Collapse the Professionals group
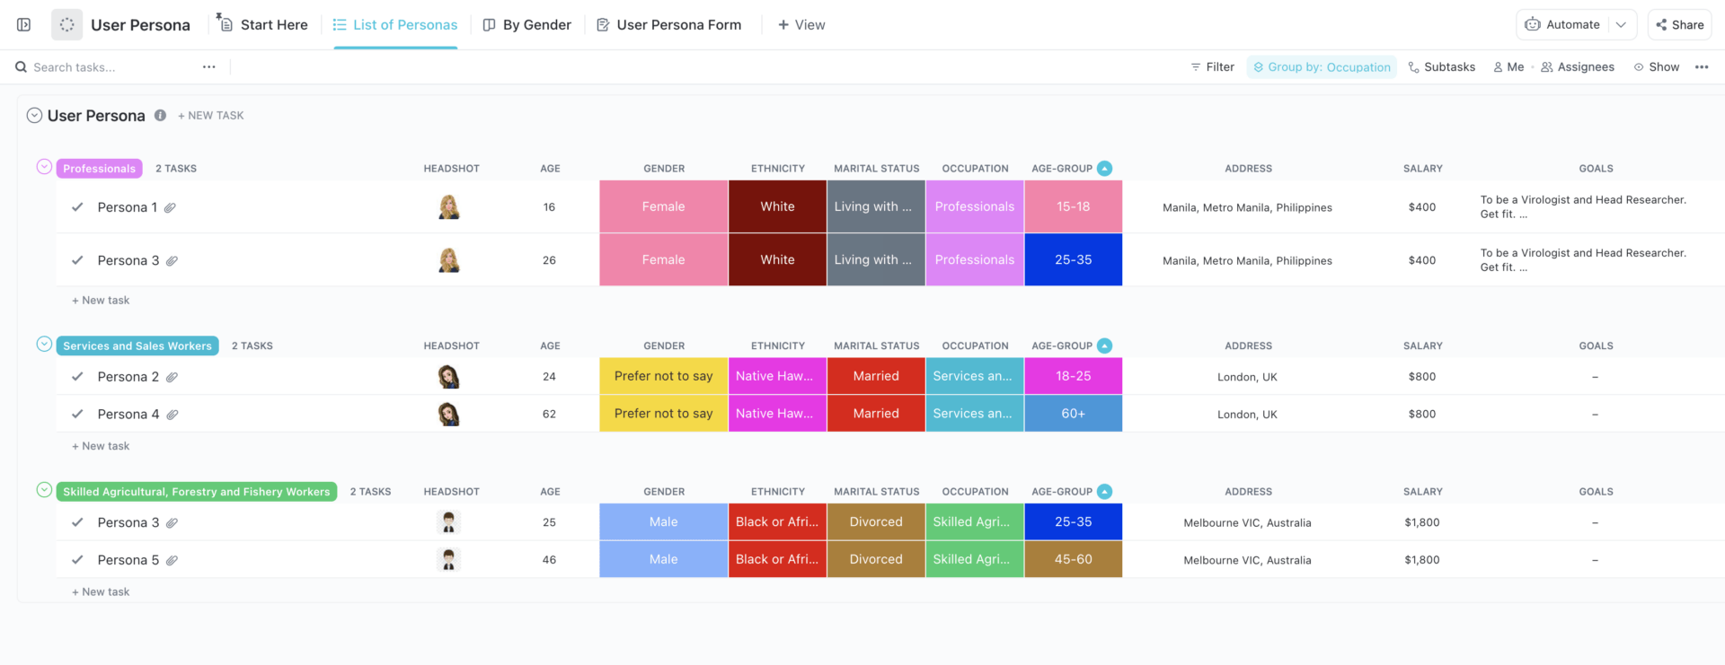Viewport: 1725px width, 665px height. pos(44,167)
